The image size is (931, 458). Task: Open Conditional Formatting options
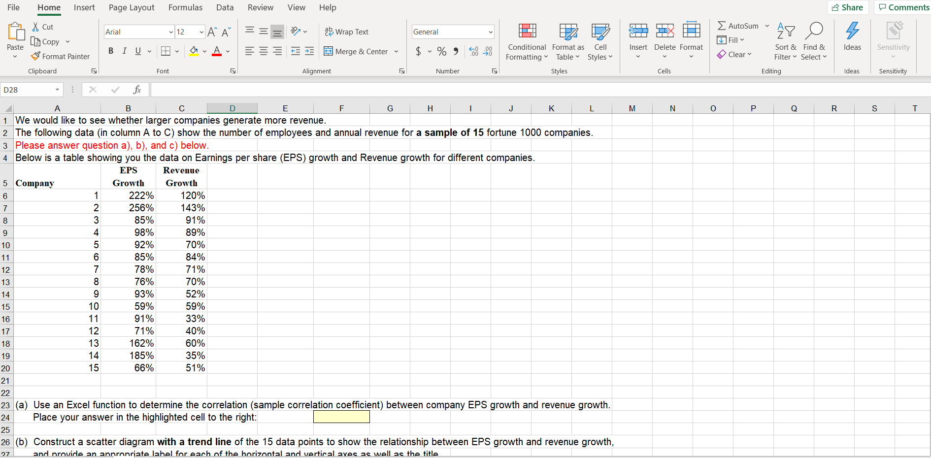[x=527, y=42]
